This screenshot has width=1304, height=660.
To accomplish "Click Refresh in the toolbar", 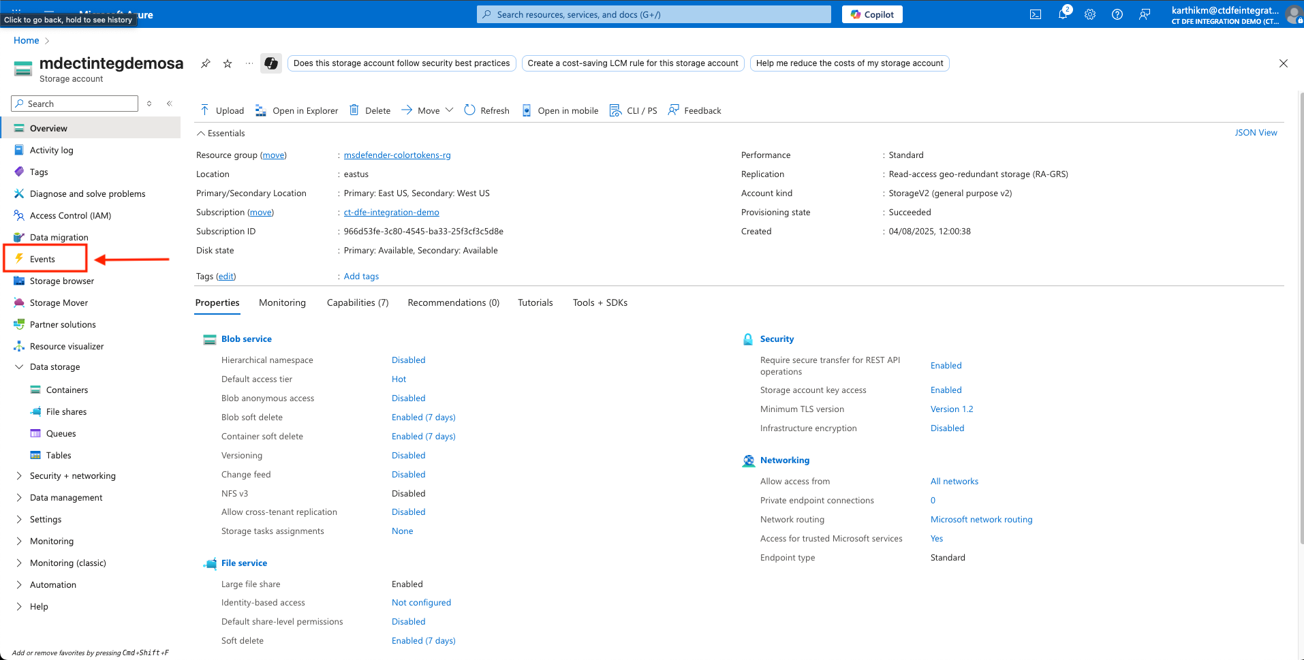I will tap(486, 110).
